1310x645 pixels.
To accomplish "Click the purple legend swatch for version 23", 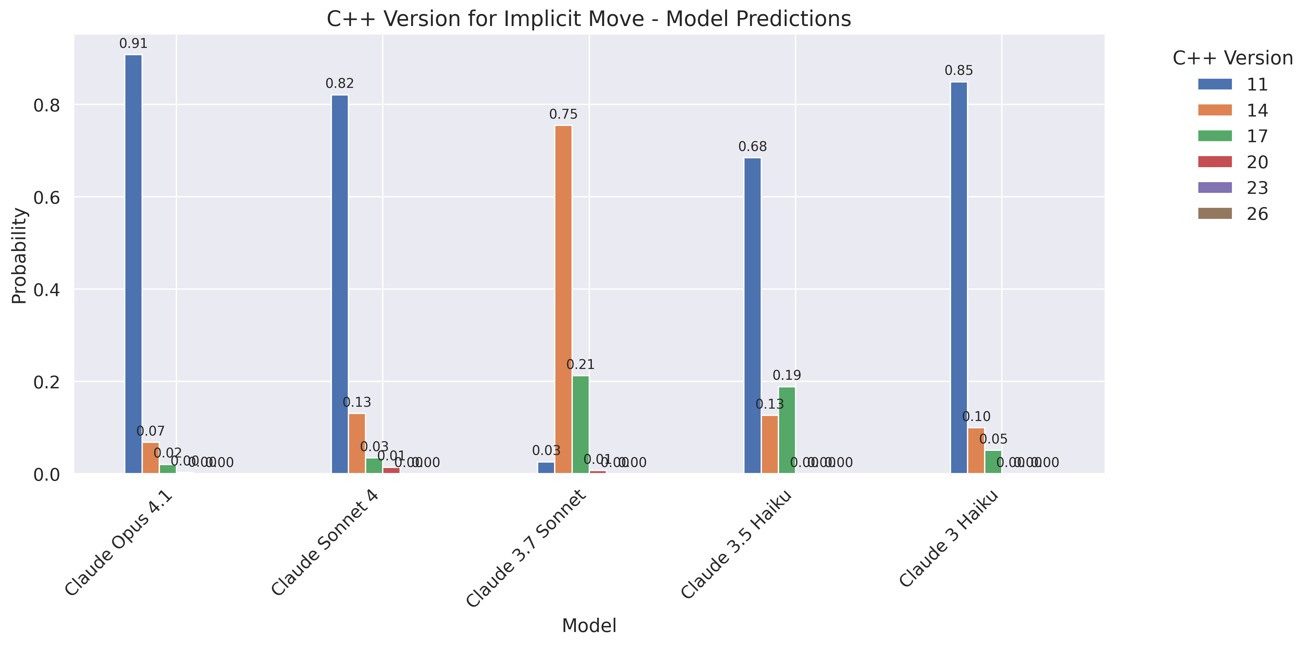I will pos(1214,188).
